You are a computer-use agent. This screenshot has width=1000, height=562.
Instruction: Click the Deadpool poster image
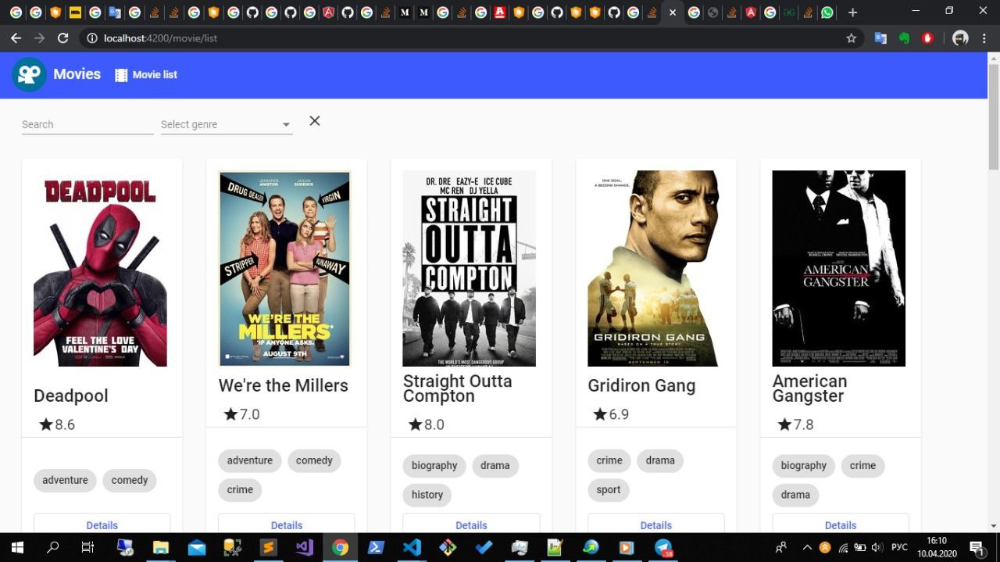coord(100,268)
